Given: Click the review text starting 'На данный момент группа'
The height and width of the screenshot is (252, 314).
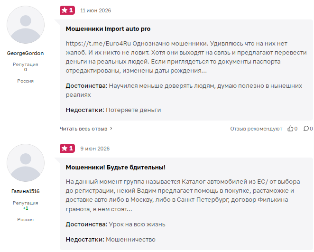Looking at the screenshot, I should tap(183, 196).
